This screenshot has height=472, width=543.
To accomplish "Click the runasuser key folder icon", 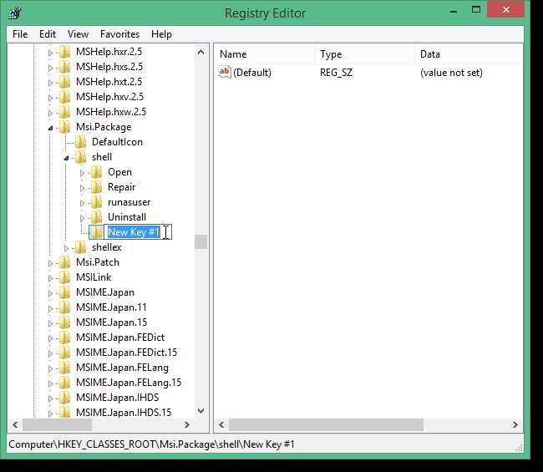I will 97,202.
